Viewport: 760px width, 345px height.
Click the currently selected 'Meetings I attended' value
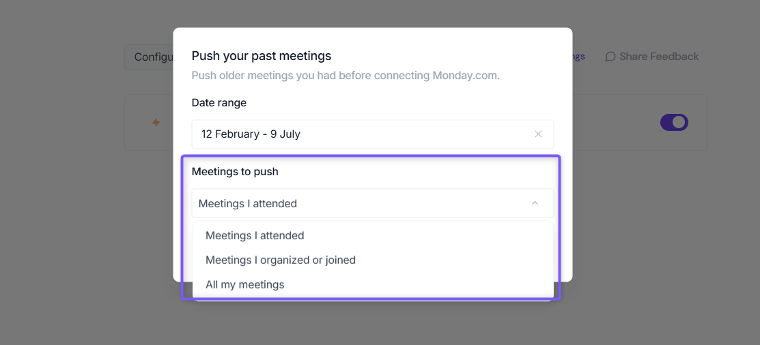click(x=248, y=204)
